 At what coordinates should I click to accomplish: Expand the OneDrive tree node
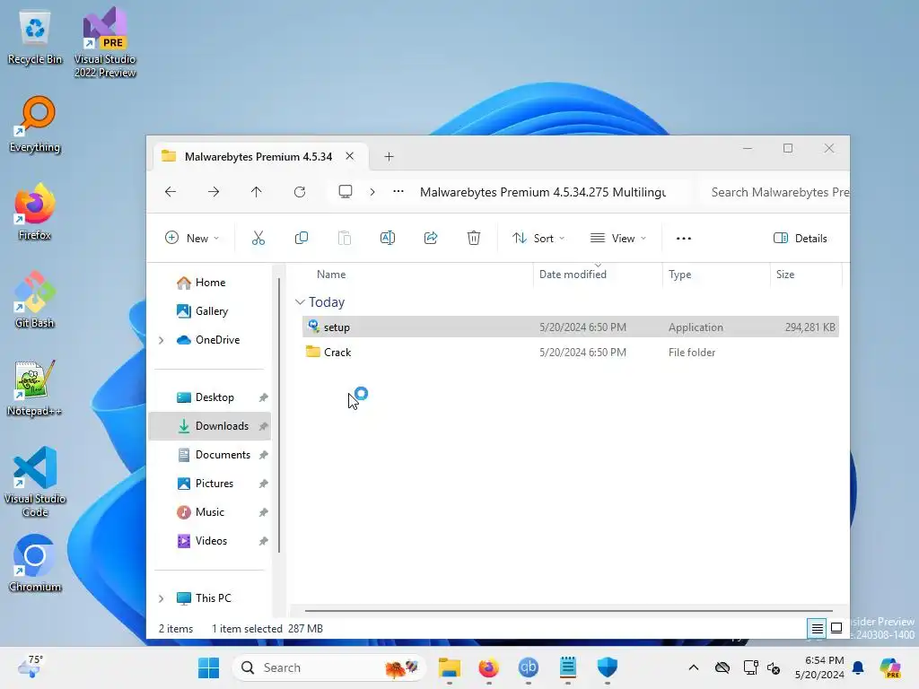point(162,340)
